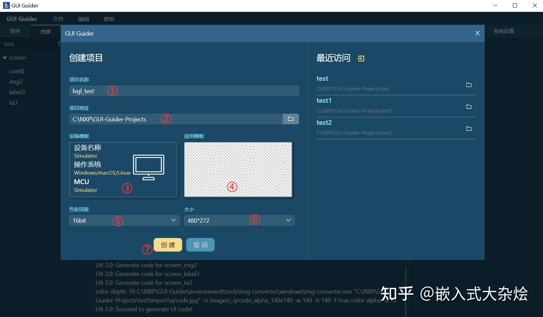Open the 大小 dropdown showing 480*272
Viewport: 543px width, 317px height.
click(x=239, y=220)
